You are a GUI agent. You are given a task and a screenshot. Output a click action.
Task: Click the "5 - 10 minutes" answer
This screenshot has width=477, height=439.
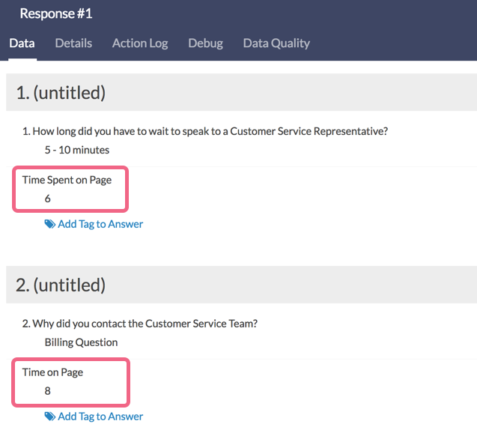tap(77, 150)
